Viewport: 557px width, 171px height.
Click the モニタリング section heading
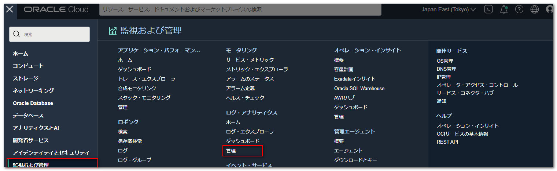tap(241, 50)
